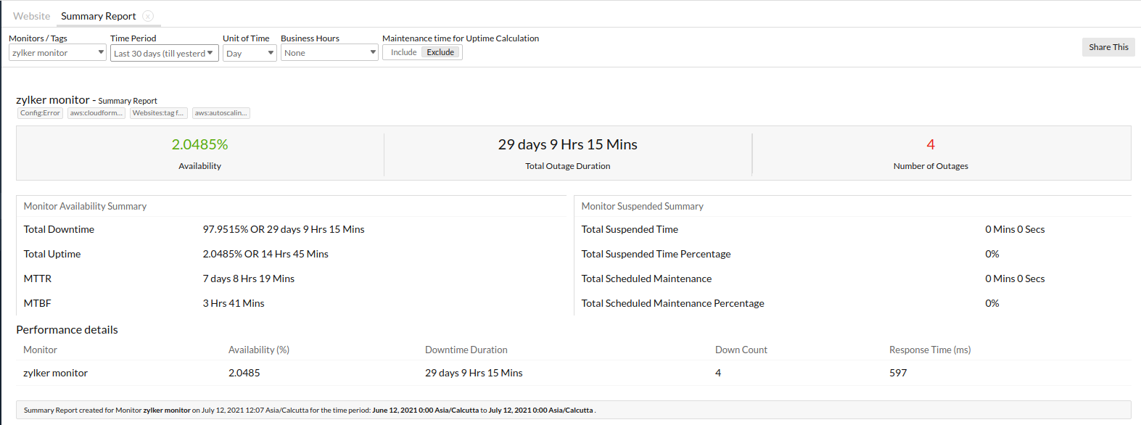Open the aws:autoscalin... tag
This screenshot has height=425, width=1141.
pyautogui.click(x=221, y=113)
